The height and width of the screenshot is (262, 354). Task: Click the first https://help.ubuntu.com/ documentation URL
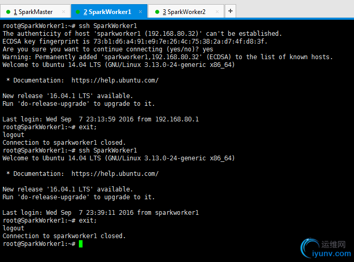tap(115, 80)
